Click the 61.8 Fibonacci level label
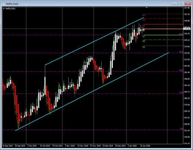This screenshot has width=193, height=150. click(x=181, y=34)
